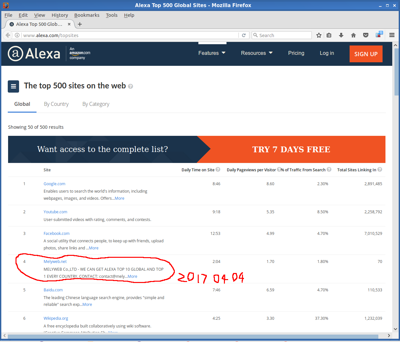The height and width of the screenshot is (342, 400).
Task: Open the blue hamburger menu beside page title
Action: click(13, 86)
